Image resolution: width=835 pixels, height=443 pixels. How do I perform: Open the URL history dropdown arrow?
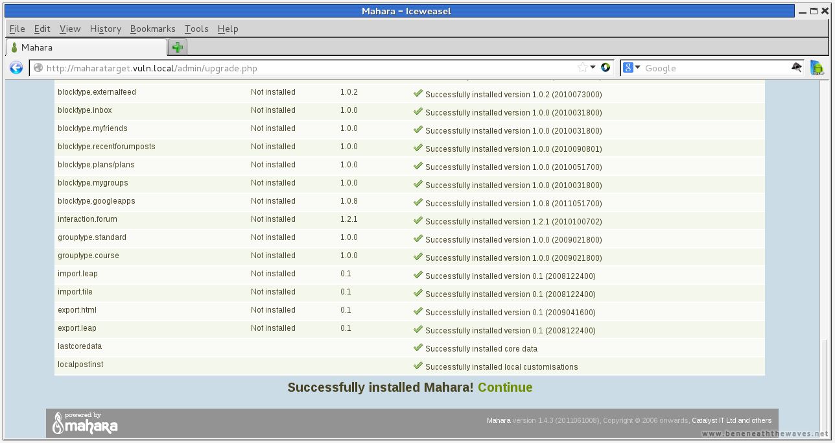coord(593,67)
